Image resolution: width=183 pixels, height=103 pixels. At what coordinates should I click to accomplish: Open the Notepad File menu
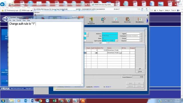tap(10, 20)
